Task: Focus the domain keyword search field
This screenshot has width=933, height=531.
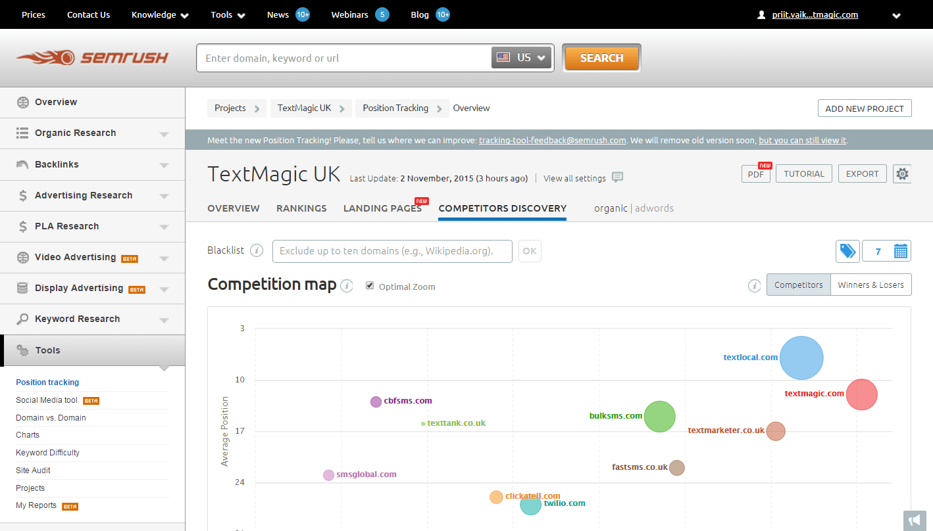Action: point(344,58)
